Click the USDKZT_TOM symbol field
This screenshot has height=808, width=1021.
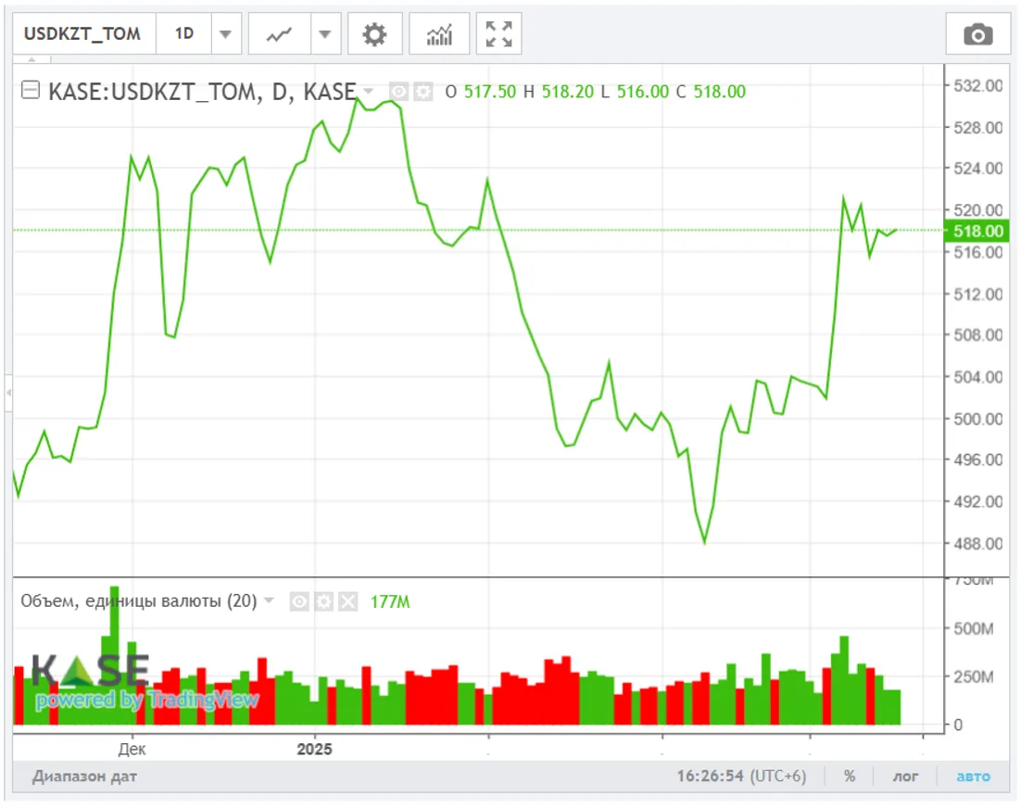point(82,34)
